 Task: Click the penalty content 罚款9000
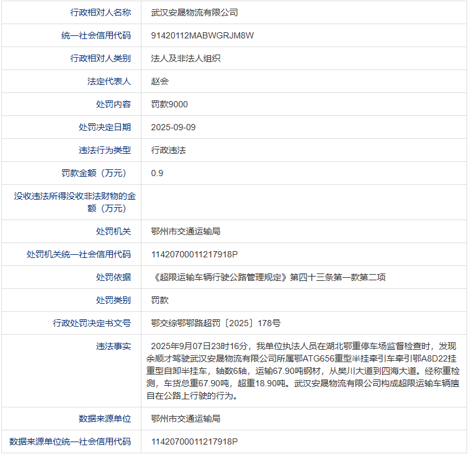click(169, 104)
